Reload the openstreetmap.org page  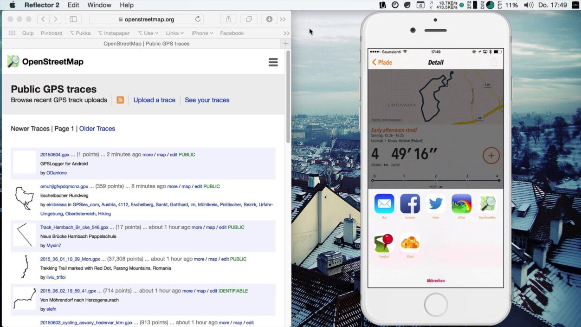[x=198, y=19]
